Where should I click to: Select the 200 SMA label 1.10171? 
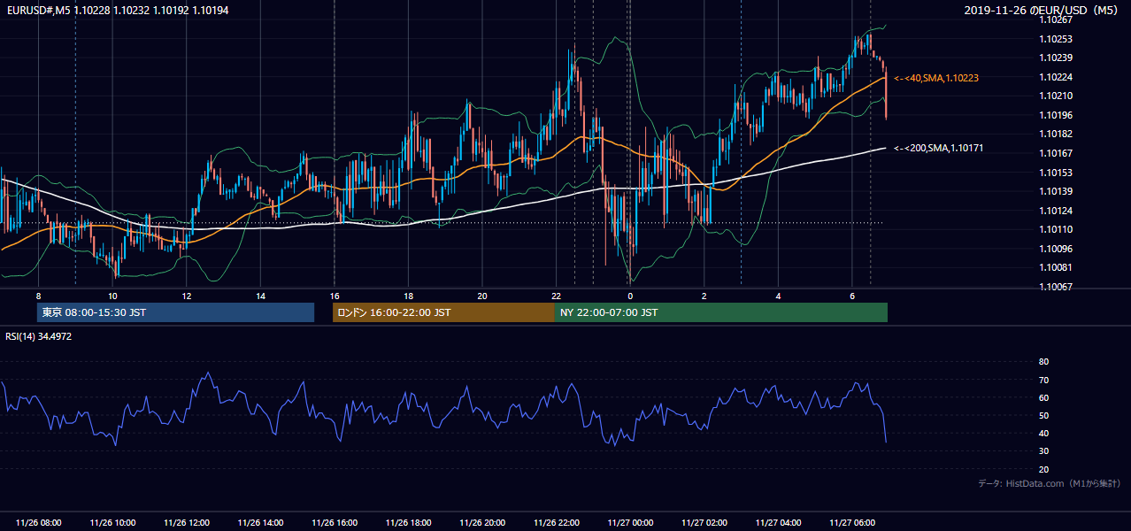(940, 148)
